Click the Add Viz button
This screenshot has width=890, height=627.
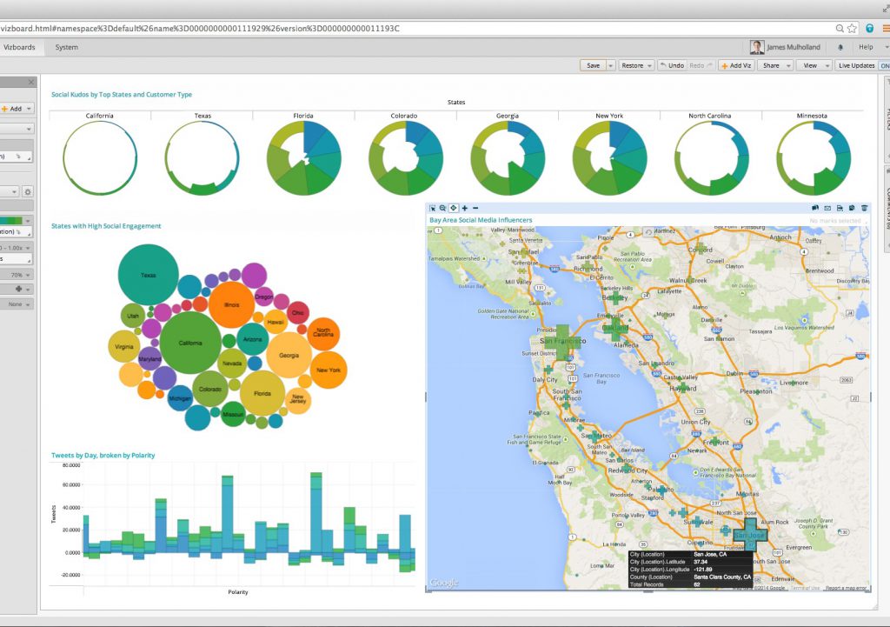(x=735, y=65)
